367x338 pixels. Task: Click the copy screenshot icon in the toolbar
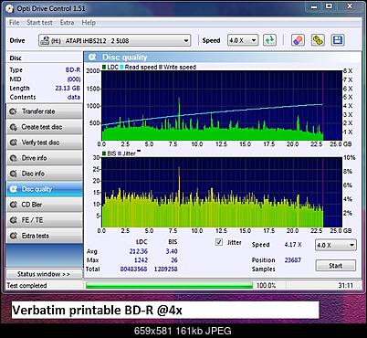click(318, 40)
